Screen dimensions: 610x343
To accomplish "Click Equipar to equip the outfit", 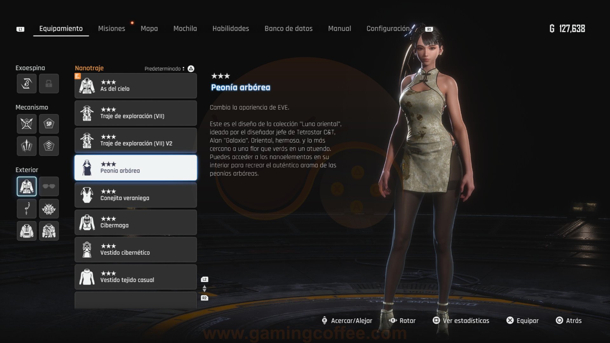I will 523,321.
